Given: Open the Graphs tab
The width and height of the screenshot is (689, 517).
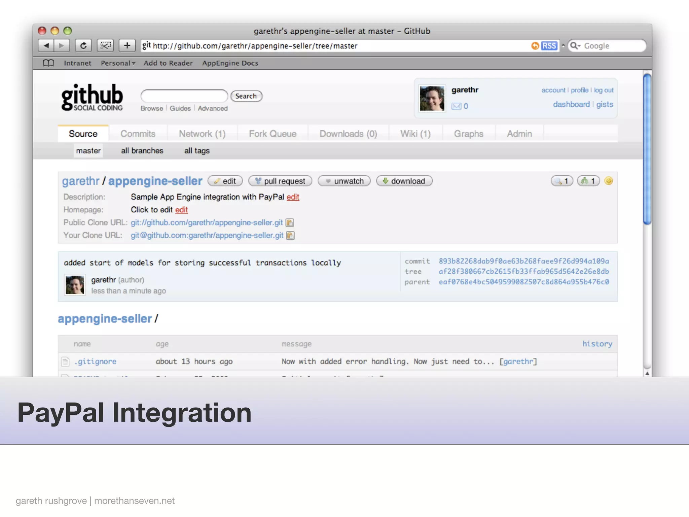Looking at the screenshot, I should [x=469, y=134].
